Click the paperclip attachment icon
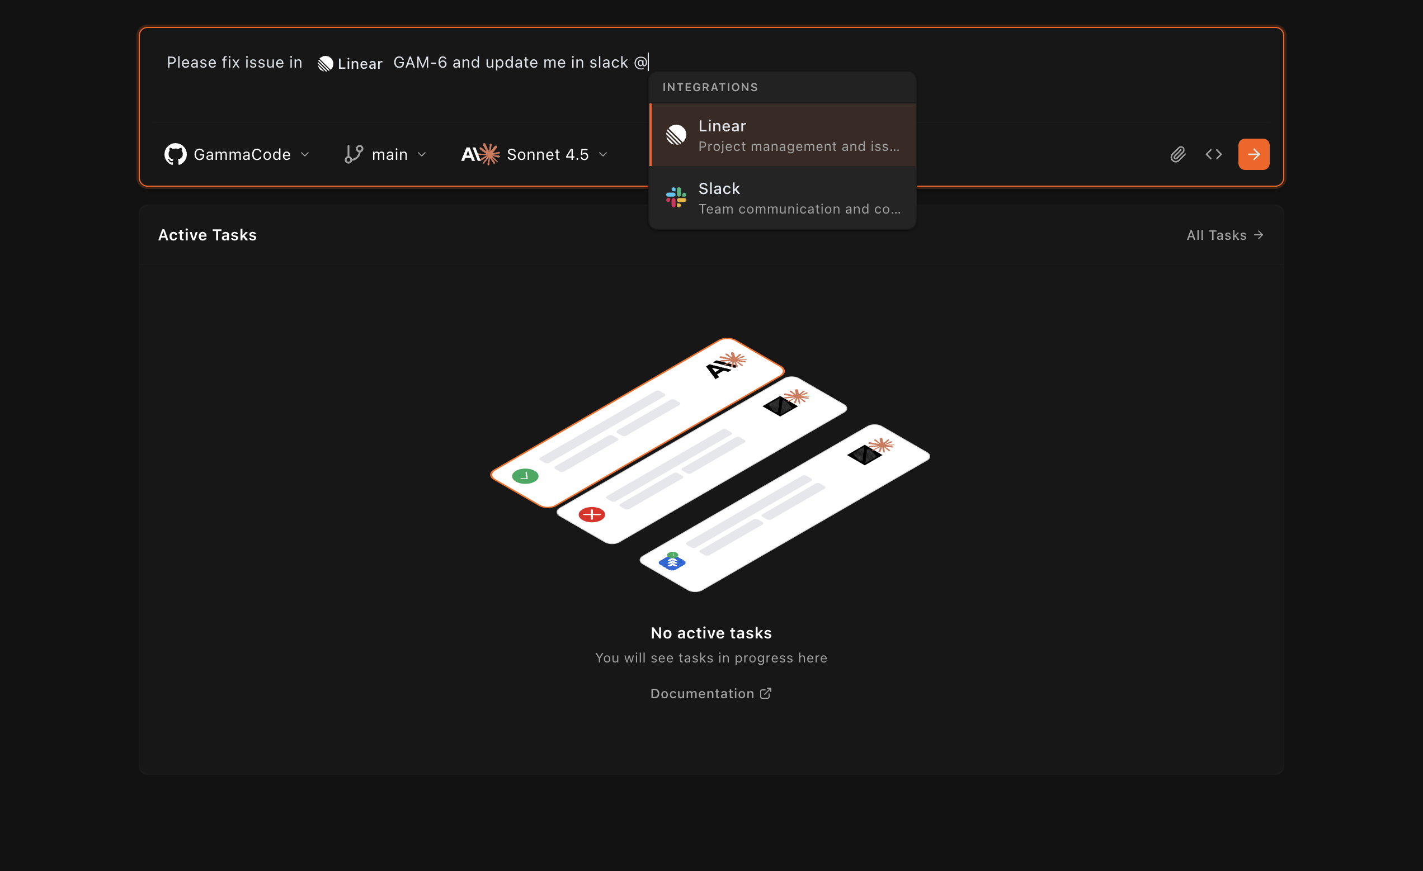1423x871 pixels. [x=1178, y=154]
